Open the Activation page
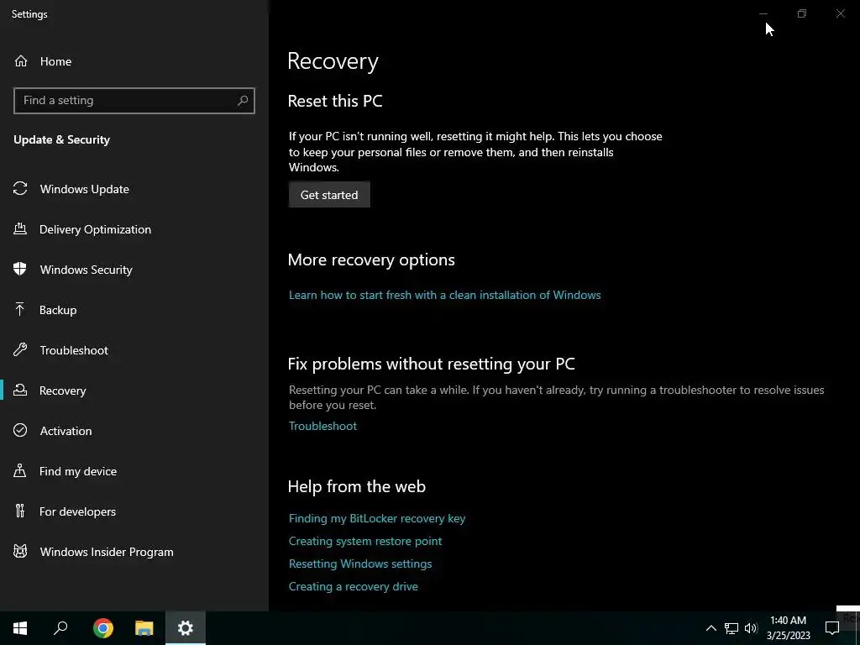The width and height of the screenshot is (860, 645). click(x=66, y=431)
